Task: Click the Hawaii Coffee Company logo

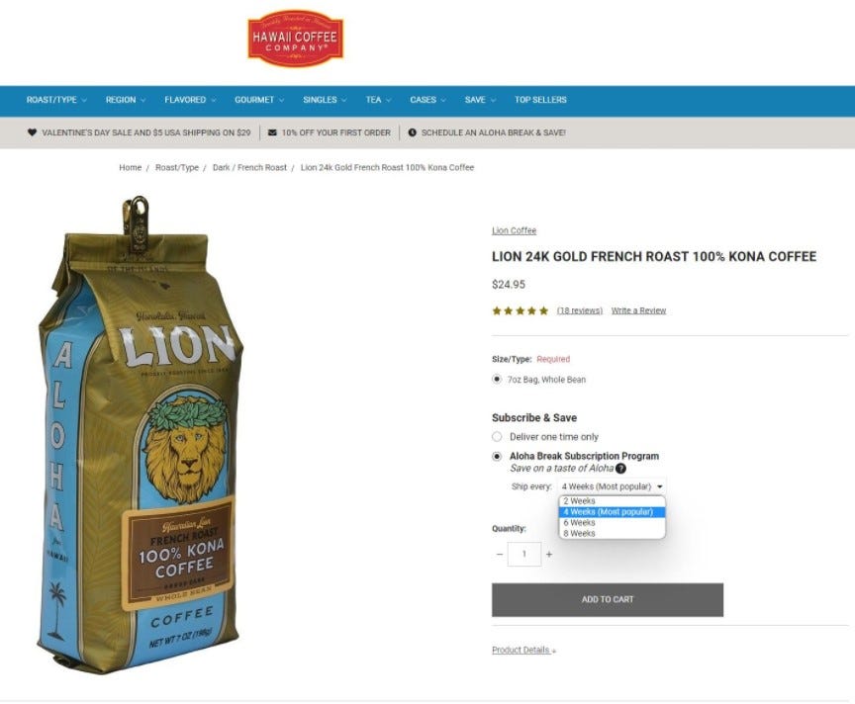Action: pyautogui.click(x=295, y=38)
